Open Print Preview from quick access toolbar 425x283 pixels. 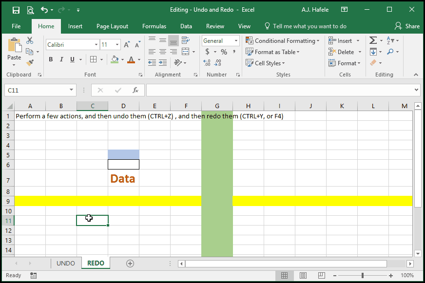pyautogui.click(x=30, y=10)
